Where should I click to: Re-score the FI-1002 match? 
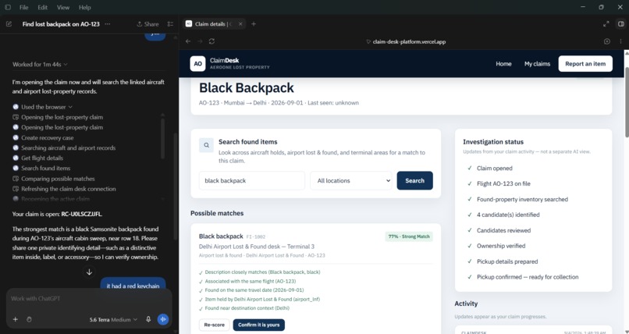pyautogui.click(x=214, y=325)
